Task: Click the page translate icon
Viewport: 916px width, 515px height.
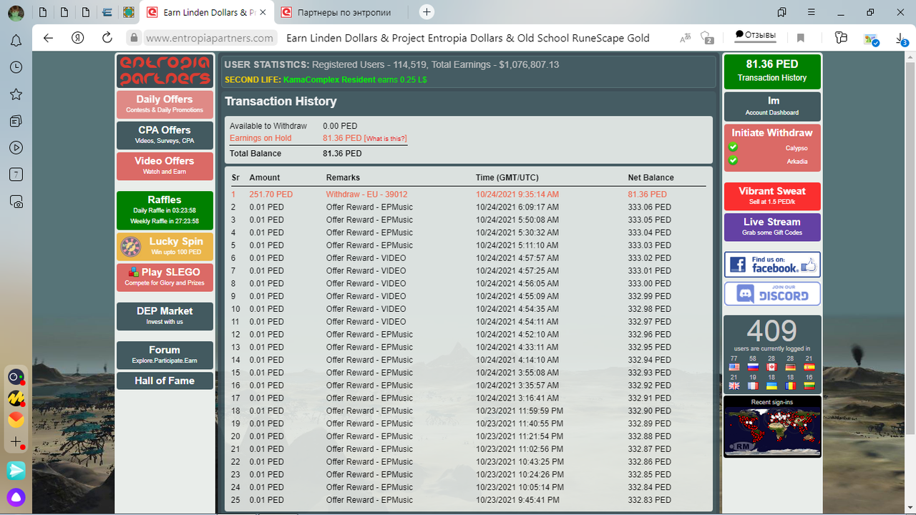Action: click(x=686, y=38)
